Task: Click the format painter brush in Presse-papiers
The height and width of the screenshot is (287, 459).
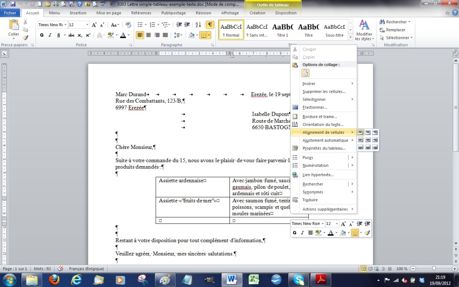Action: [x=25, y=38]
